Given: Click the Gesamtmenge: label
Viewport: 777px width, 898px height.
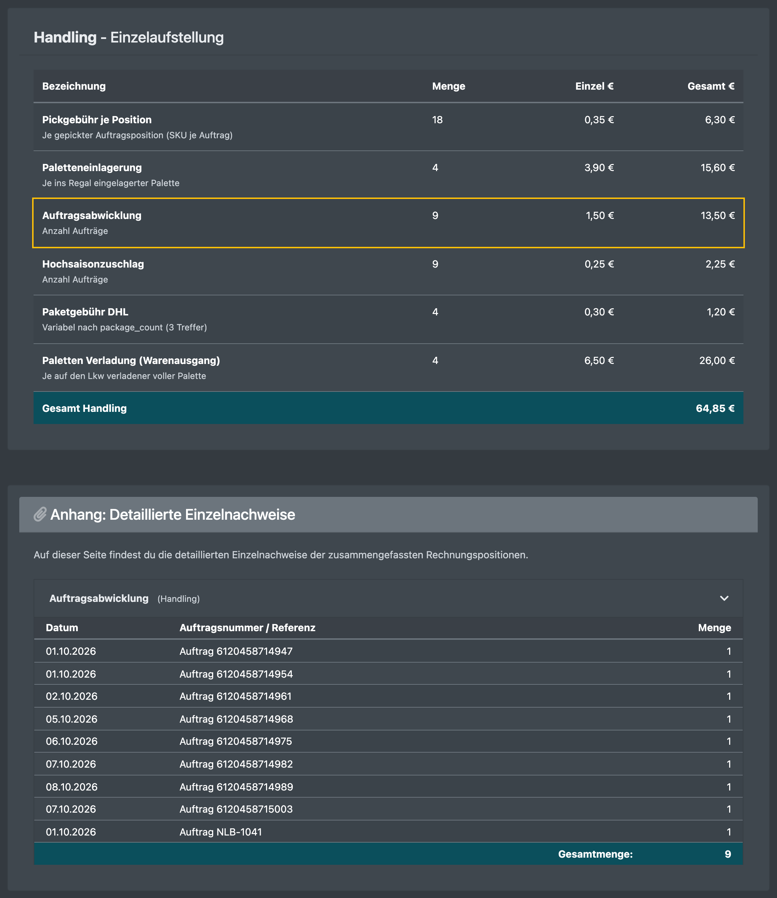Looking at the screenshot, I should pyautogui.click(x=595, y=854).
